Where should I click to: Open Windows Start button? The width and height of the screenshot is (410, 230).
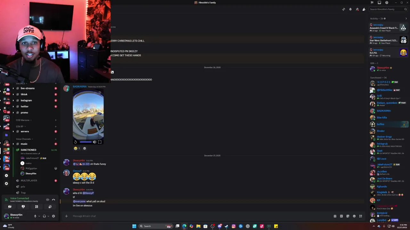(x=134, y=226)
